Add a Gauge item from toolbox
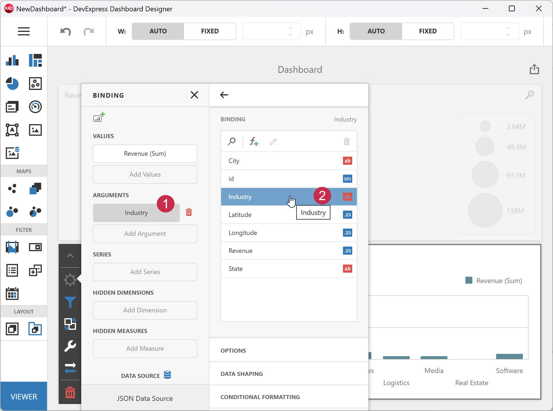 click(35, 107)
